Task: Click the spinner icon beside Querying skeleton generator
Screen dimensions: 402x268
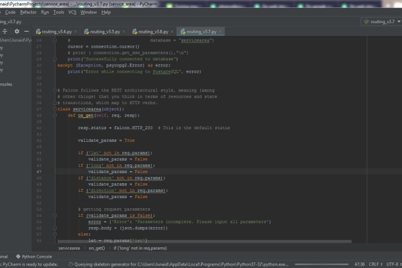Action: coord(71,264)
